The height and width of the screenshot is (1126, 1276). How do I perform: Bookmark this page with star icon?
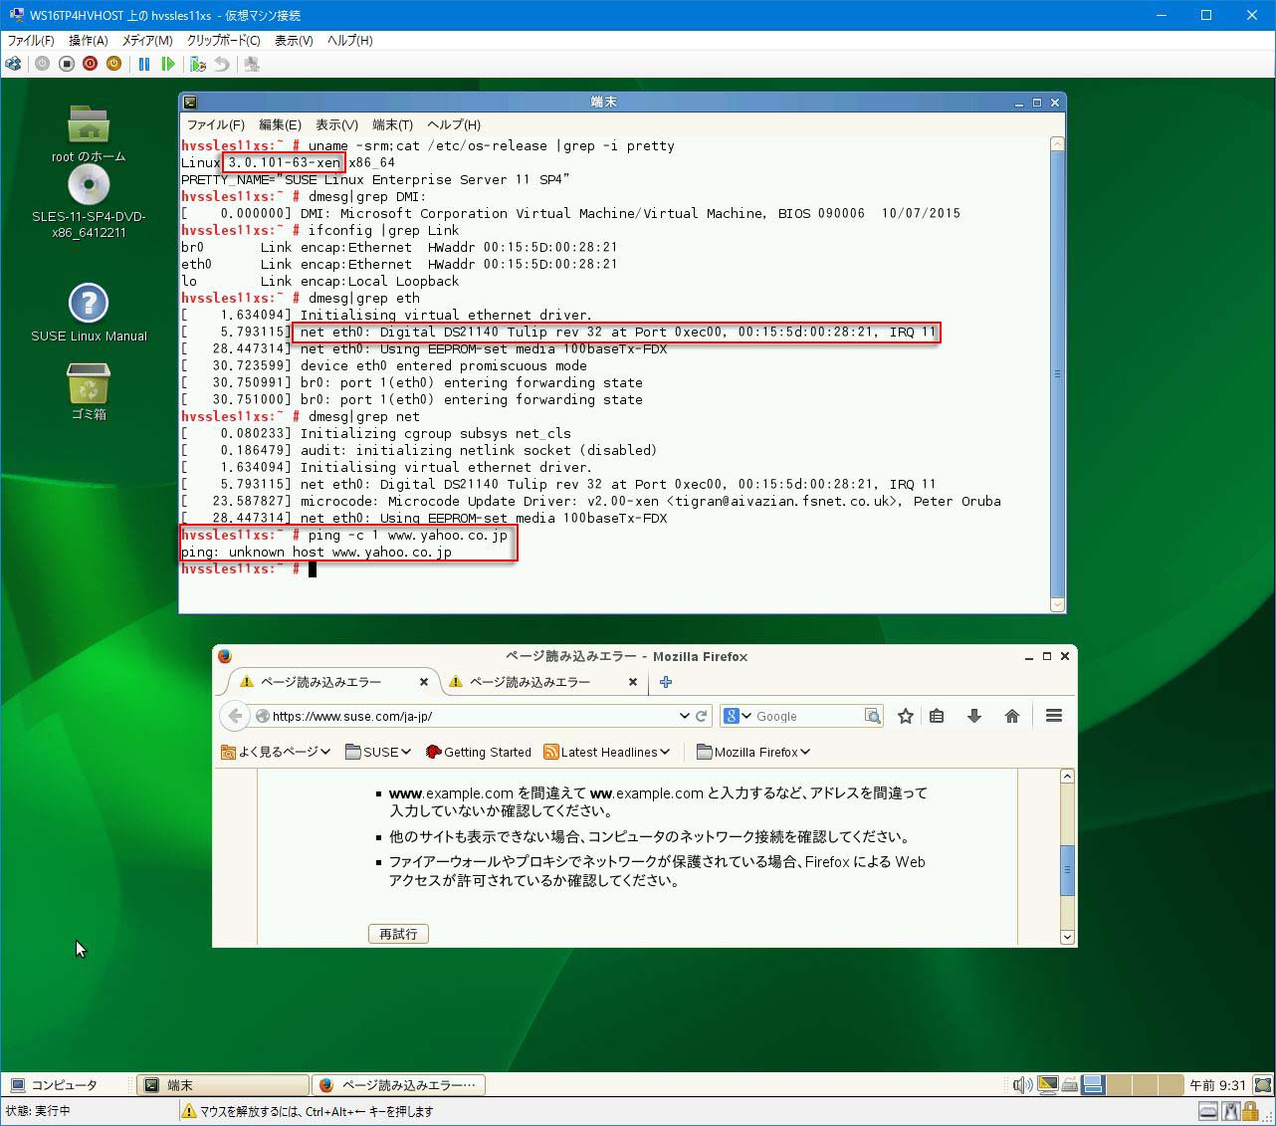906,716
